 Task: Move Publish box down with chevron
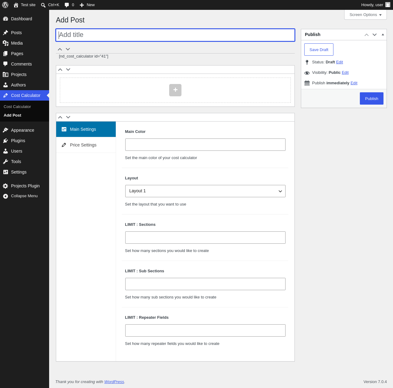[375, 35]
